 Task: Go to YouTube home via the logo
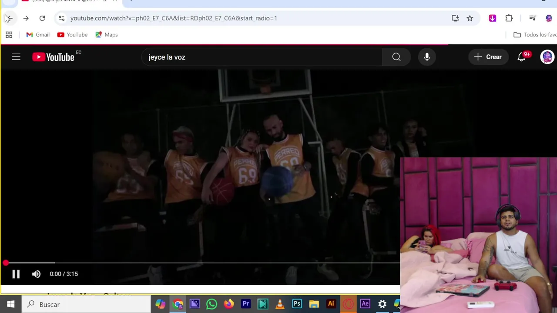pos(53,57)
